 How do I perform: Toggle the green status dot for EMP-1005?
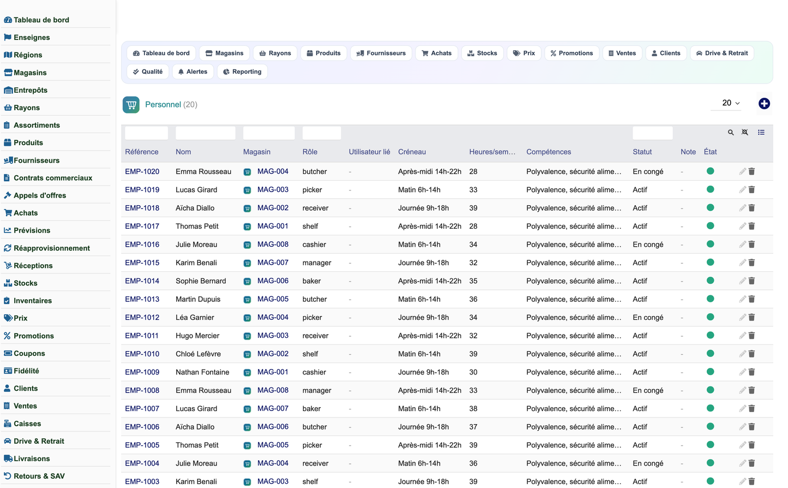[x=710, y=444]
